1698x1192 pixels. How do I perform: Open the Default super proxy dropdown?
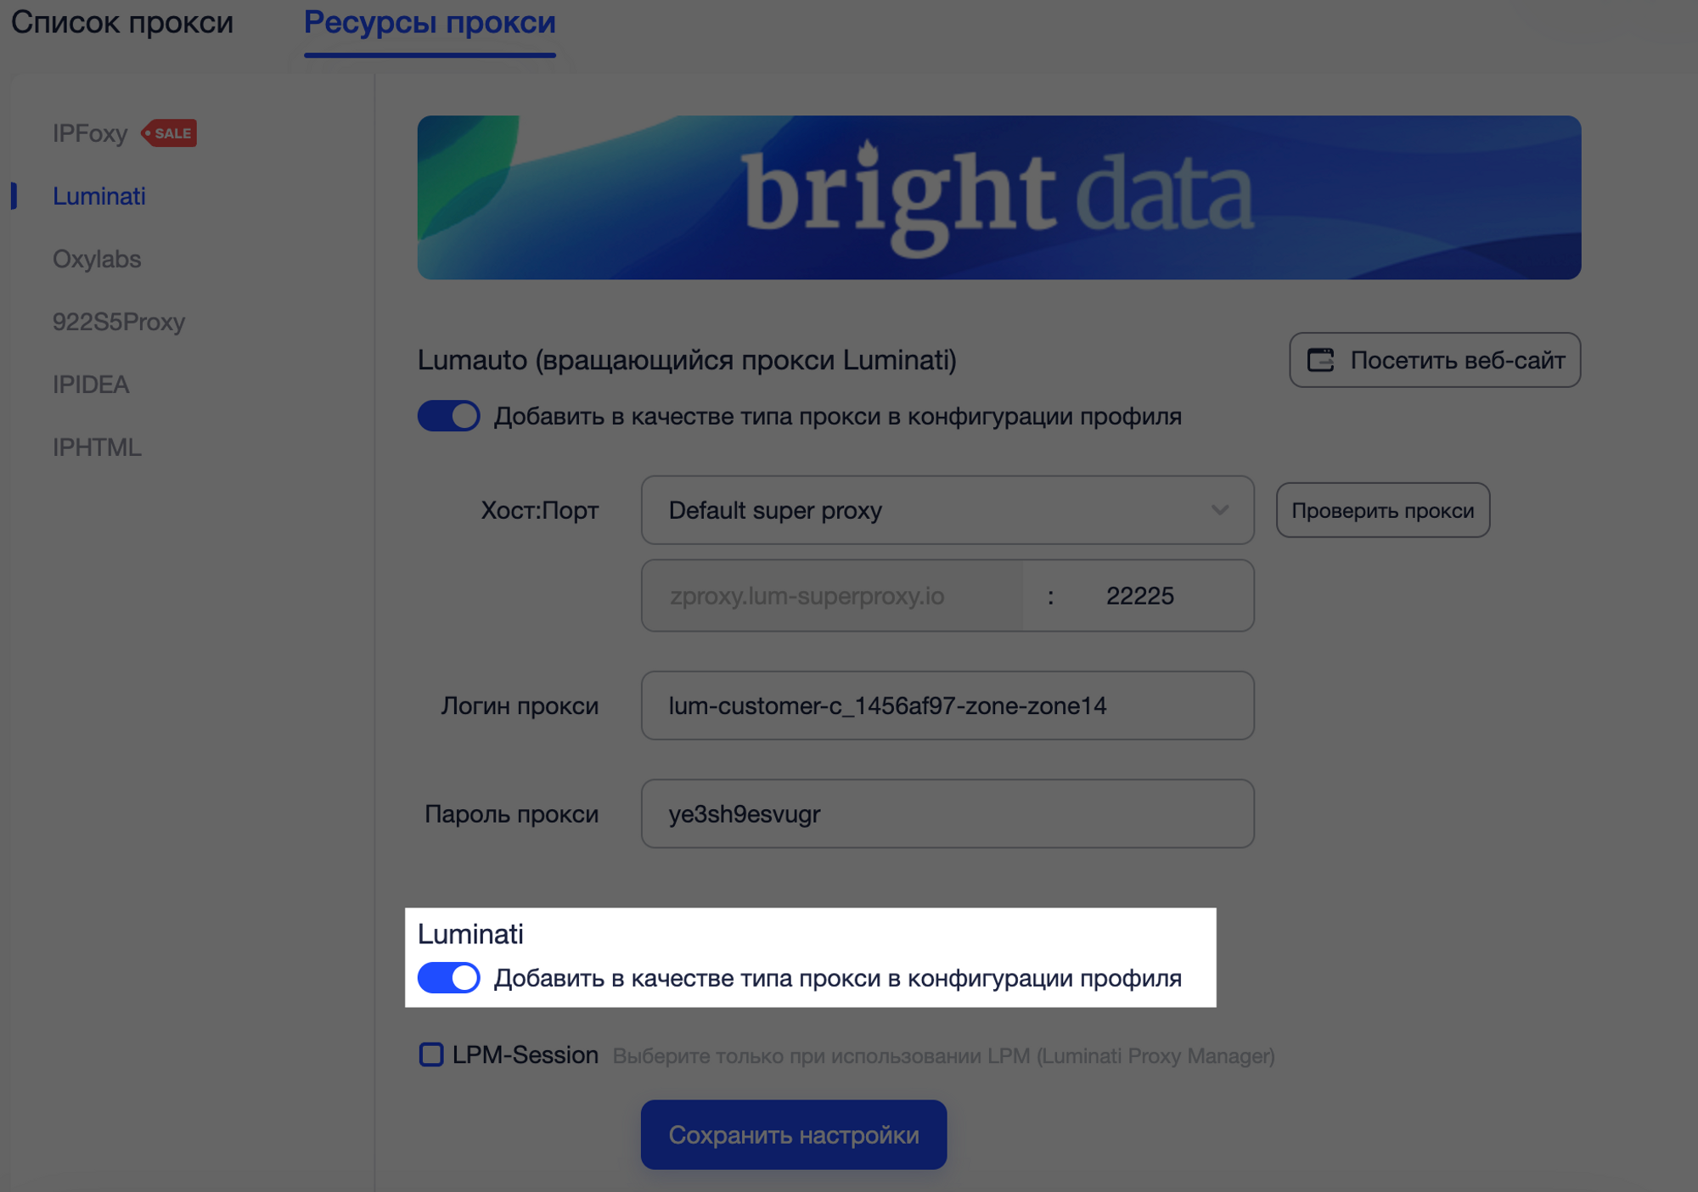coord(947,510)
